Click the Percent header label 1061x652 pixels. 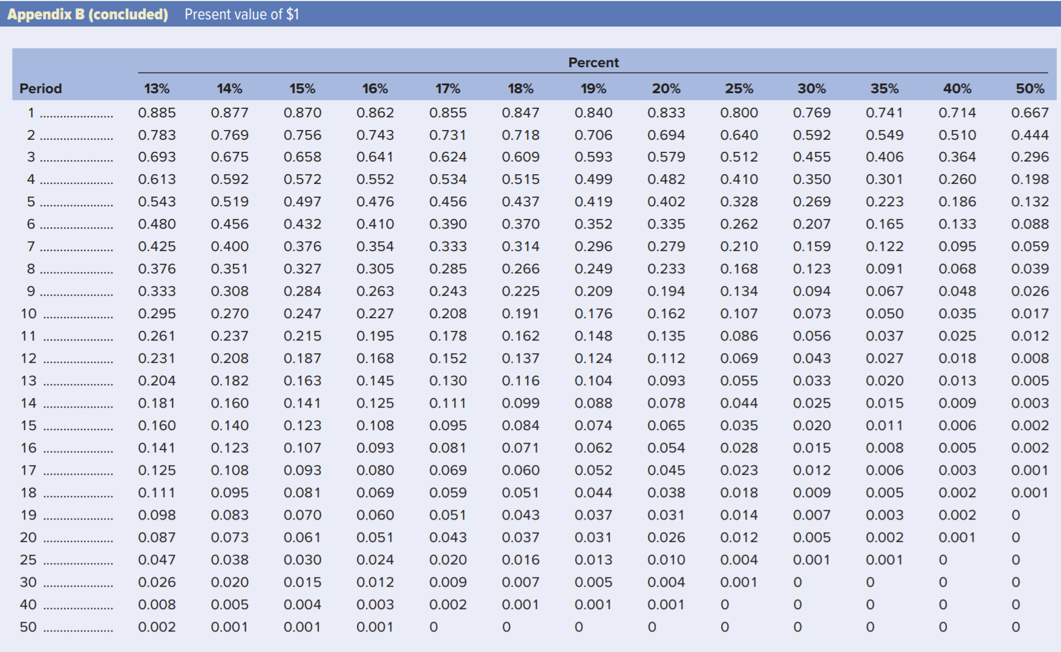point(593,62)
